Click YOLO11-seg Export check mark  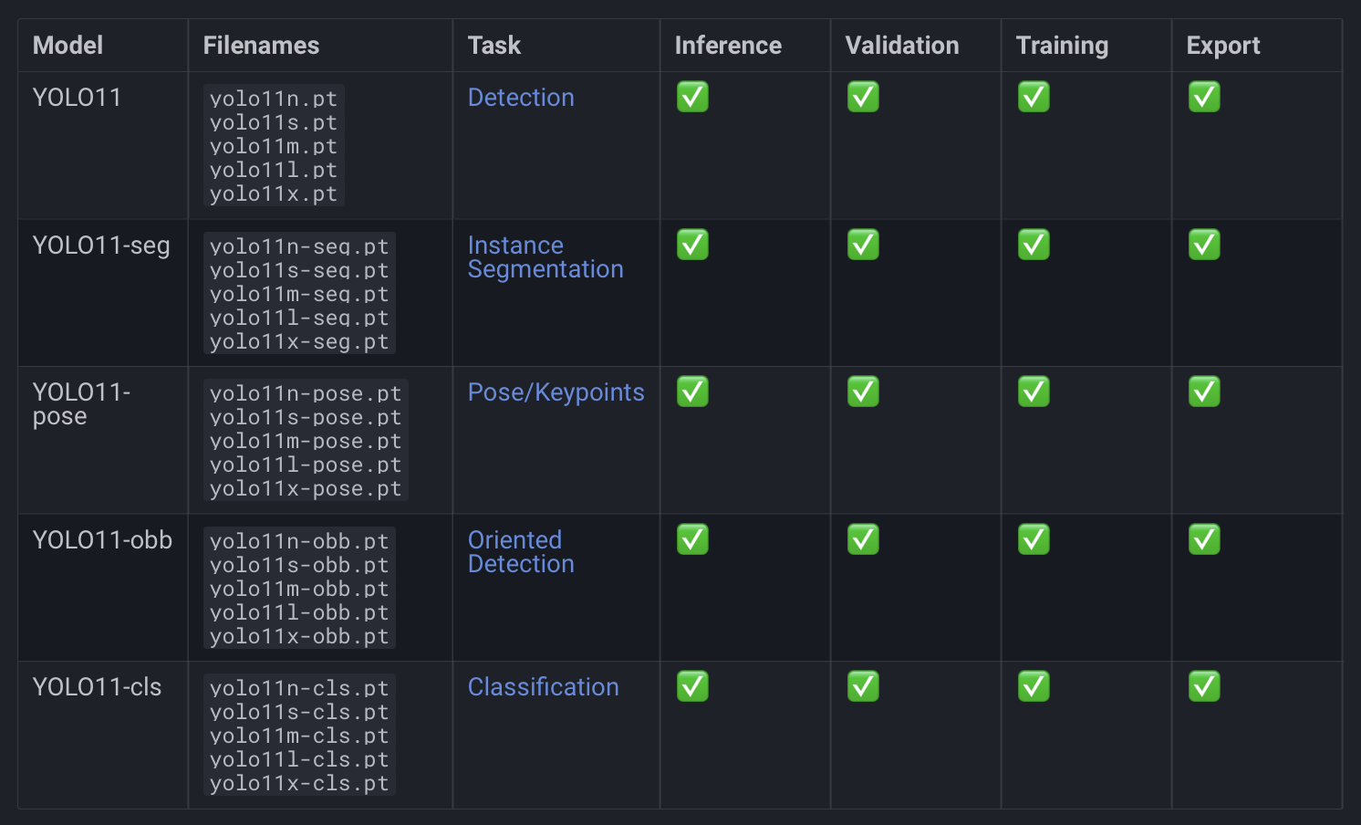(x=1204, y=245)
